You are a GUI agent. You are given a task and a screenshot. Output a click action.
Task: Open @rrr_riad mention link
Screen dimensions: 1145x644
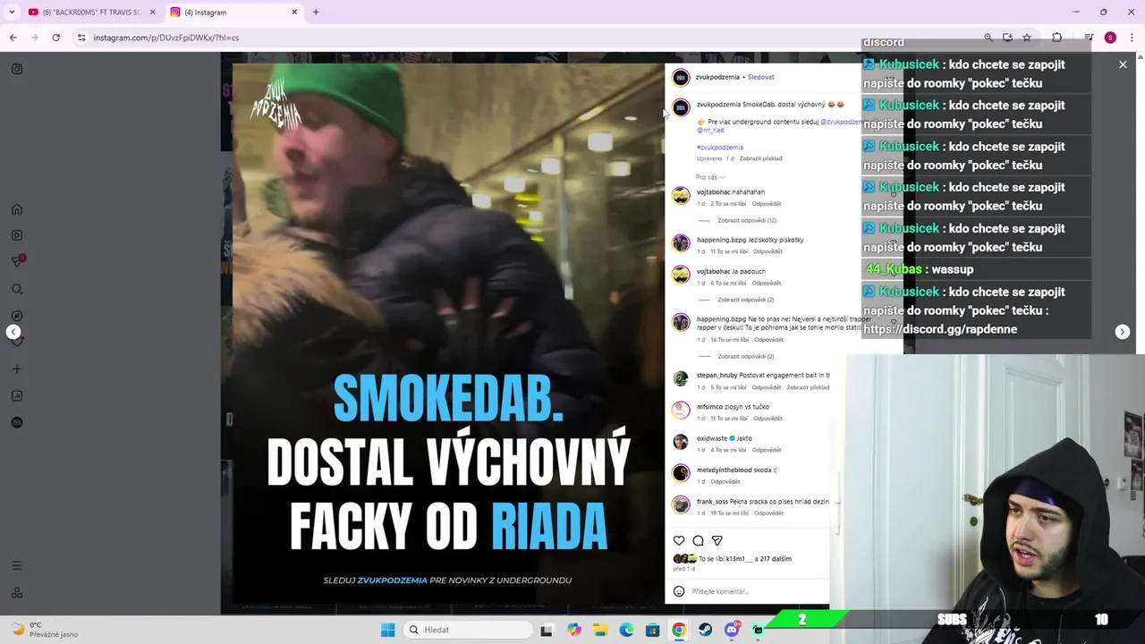coord(711,131)
